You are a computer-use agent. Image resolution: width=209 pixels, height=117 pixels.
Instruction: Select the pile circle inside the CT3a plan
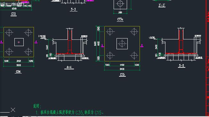[120, 3]
